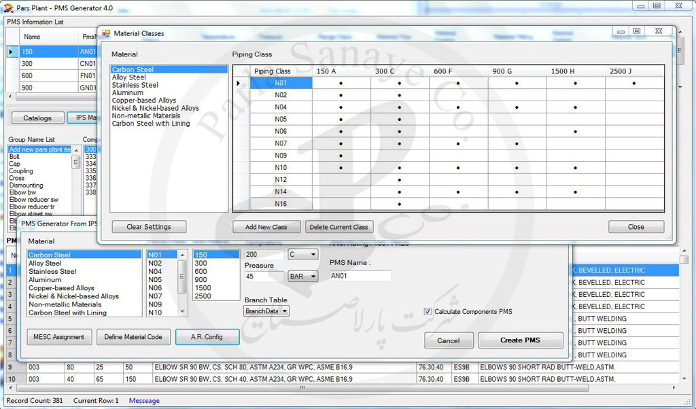This screenshot has width=696, height=409.
Task: Click the 2500 J column header
Action: click(634, 71)
